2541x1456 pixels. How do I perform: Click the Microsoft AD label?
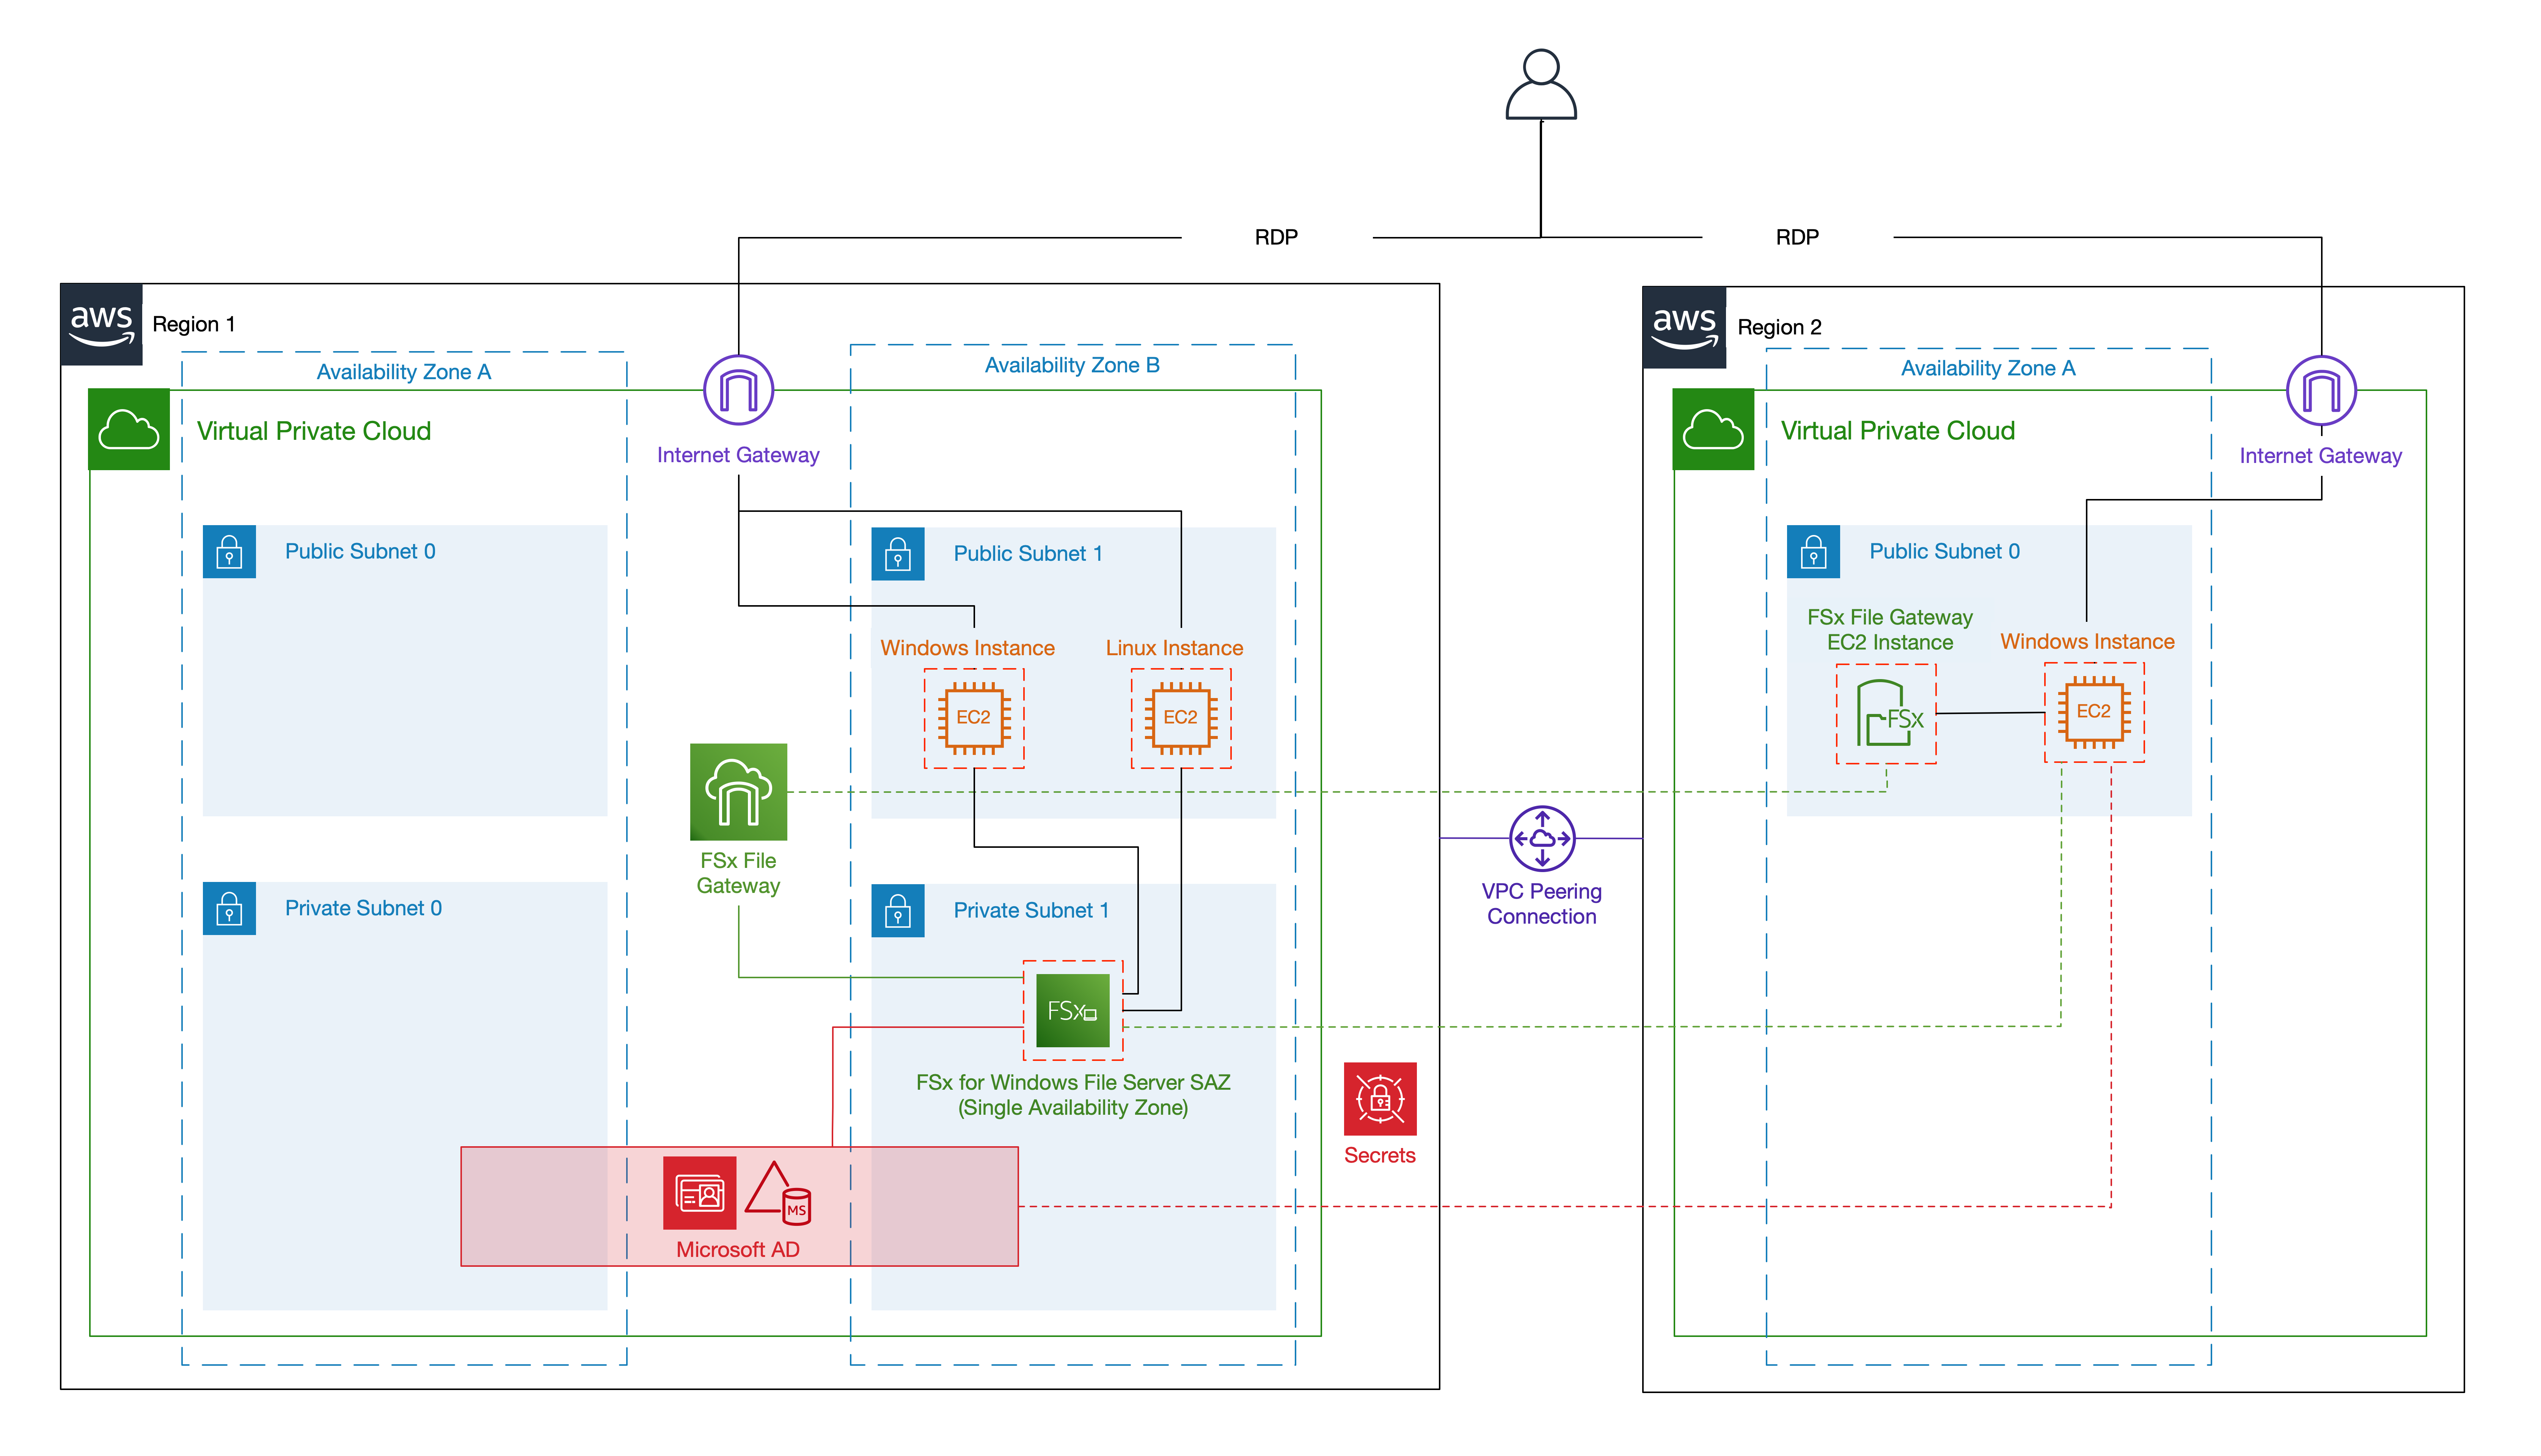tap(738, 1250)
